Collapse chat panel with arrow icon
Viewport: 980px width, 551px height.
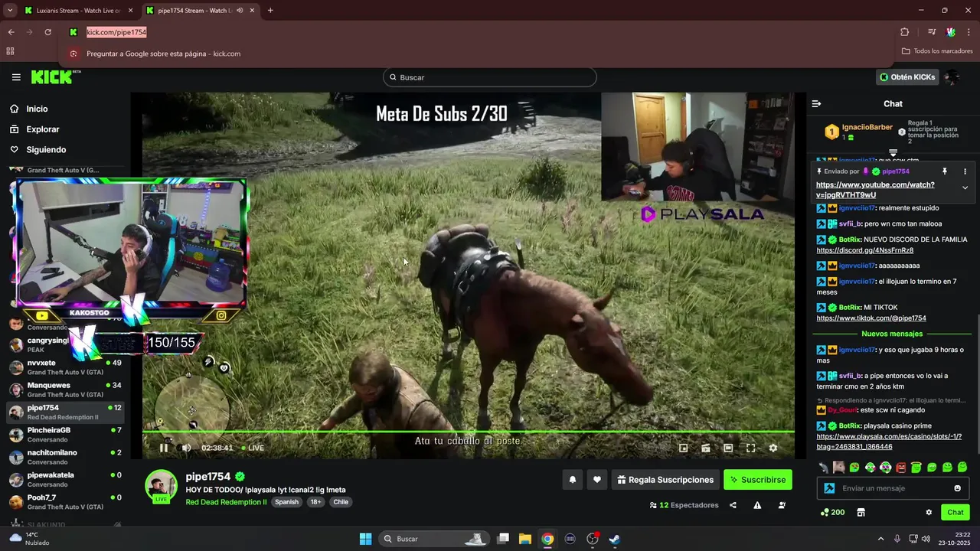(816, 103)
